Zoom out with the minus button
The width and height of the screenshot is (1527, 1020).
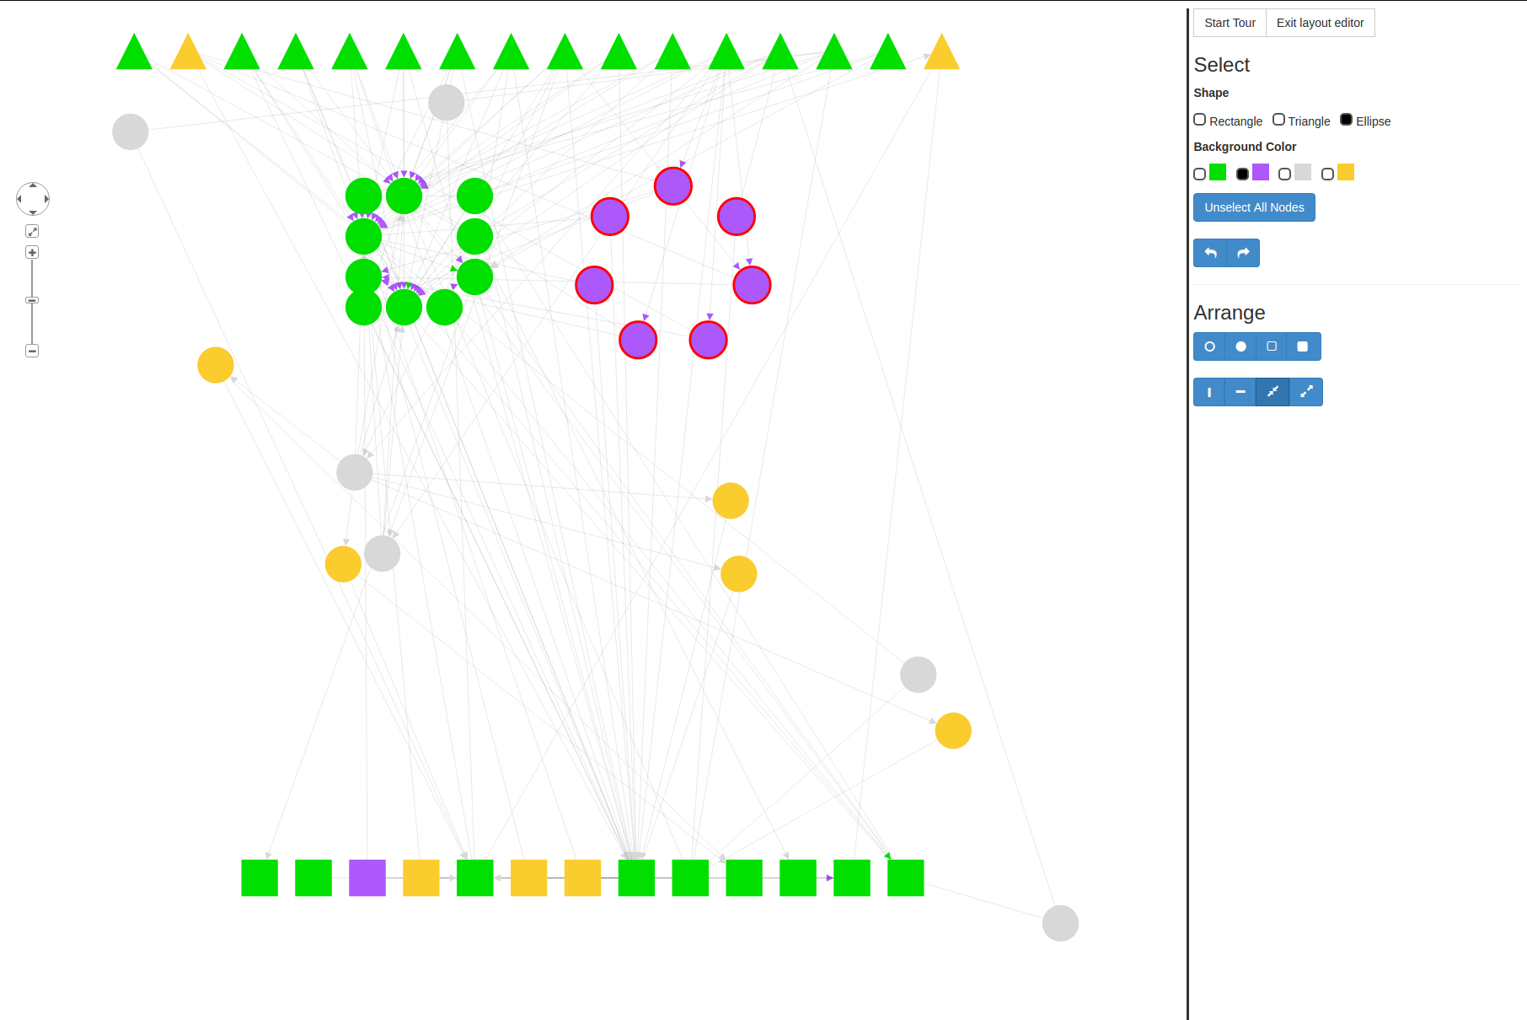coord(32,351)
